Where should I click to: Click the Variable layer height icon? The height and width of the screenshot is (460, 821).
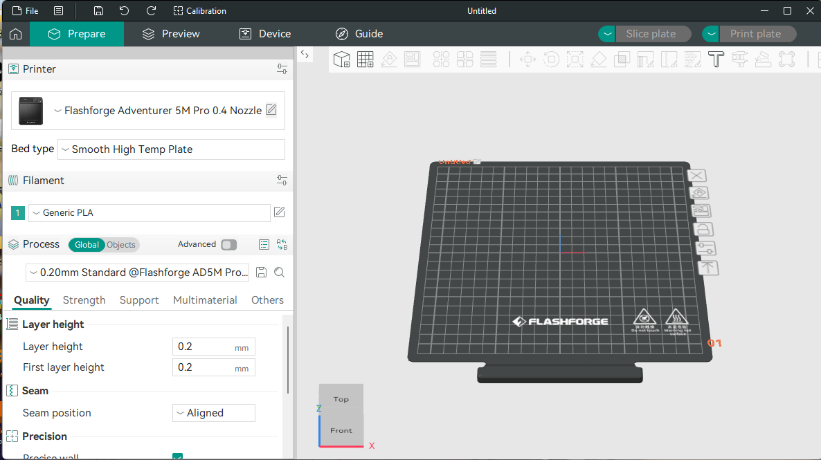pos(489,59)
